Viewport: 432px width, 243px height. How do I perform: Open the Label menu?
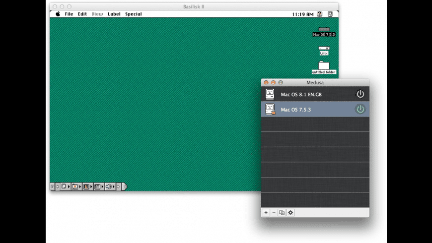tap(114, 14)
